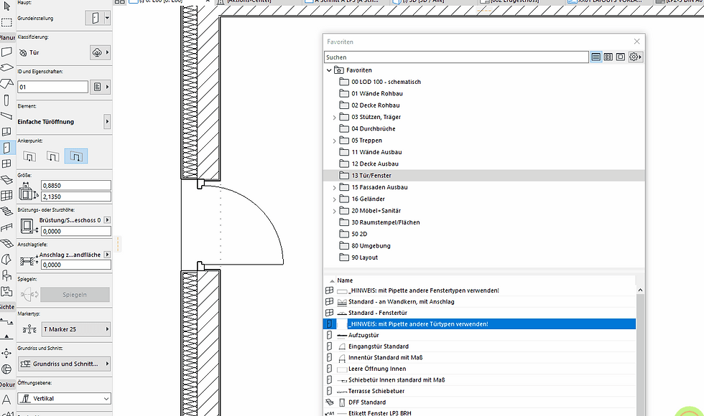Open ID und Eigenschaften options button
This screenshot has height=416, width=704.
(x=100, y=87)
